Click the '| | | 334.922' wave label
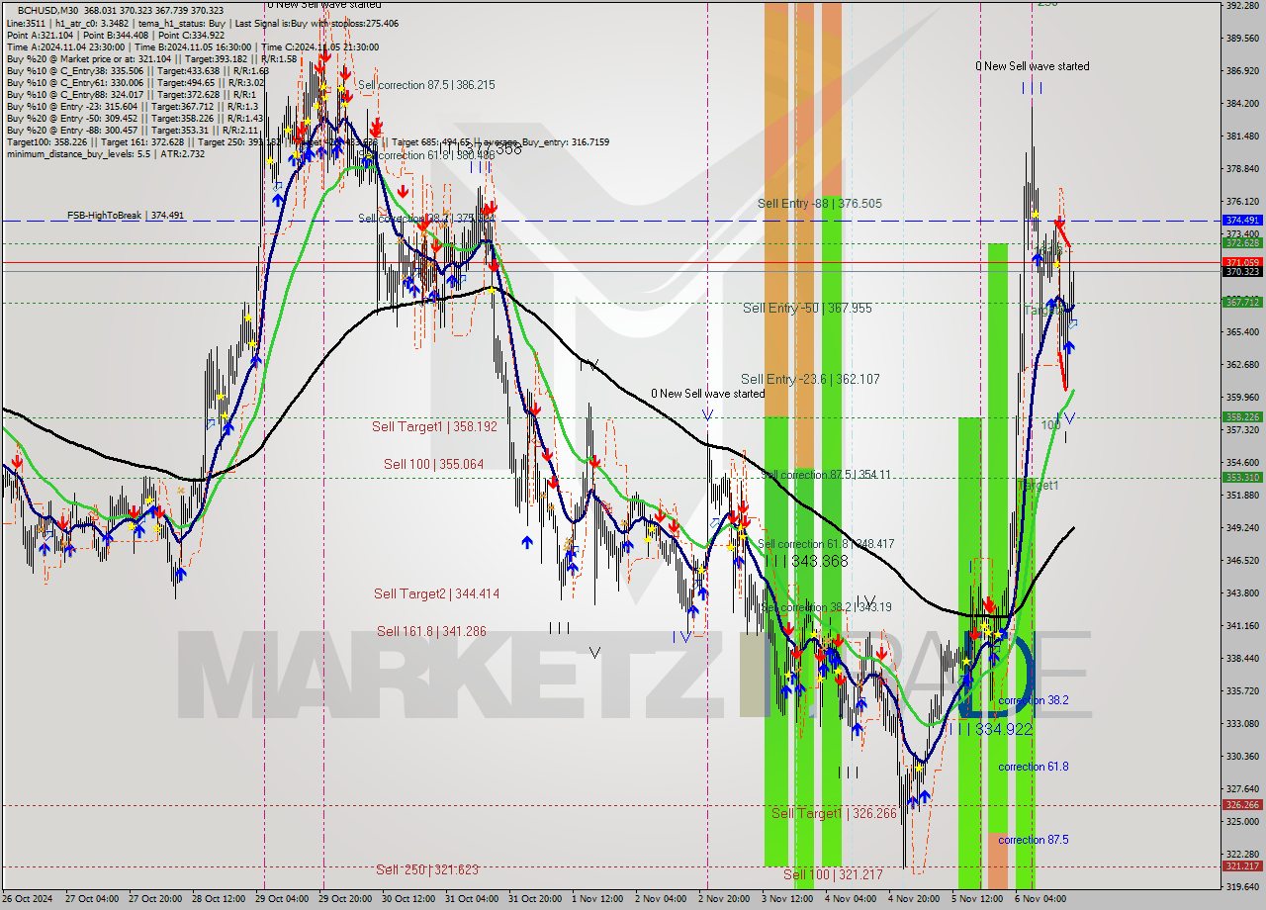Image resolution: width=1266 pixels, height=910 pixels. click(x=991, y=729)
